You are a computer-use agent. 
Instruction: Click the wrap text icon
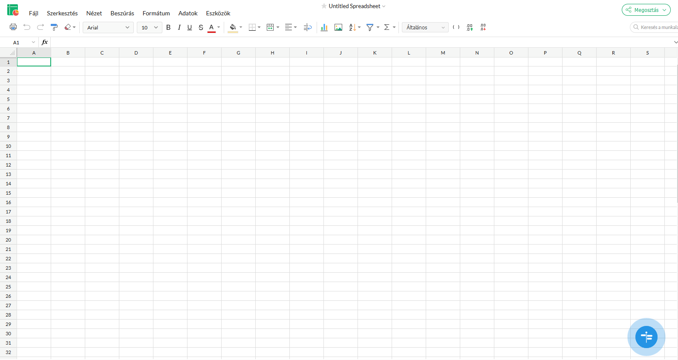(307, 27)
